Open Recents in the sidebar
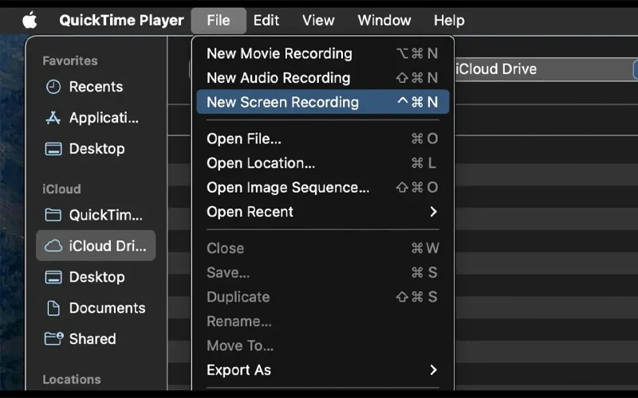Screen dimensions: 638x398 96,87
